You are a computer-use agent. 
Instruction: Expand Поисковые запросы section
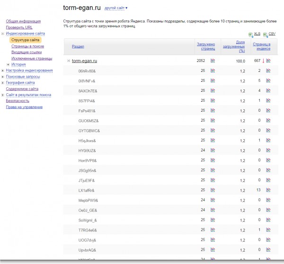click(x=3, y=77)
